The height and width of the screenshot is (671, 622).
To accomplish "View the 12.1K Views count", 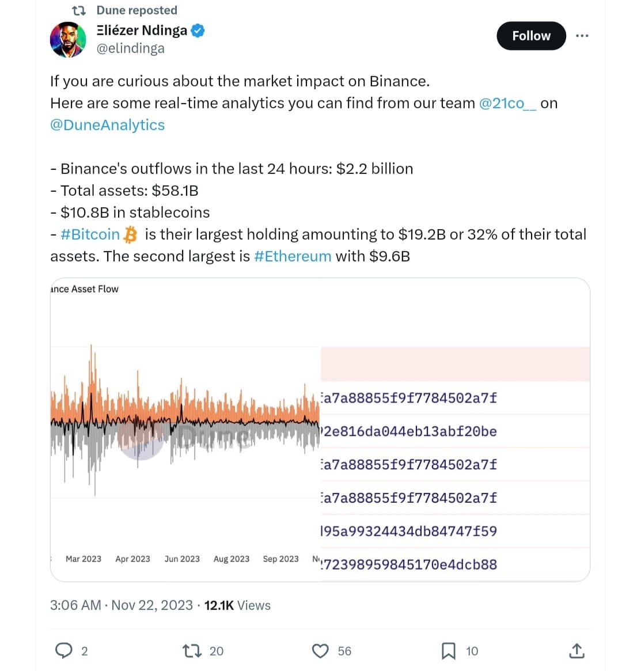I will pos(237,605).
